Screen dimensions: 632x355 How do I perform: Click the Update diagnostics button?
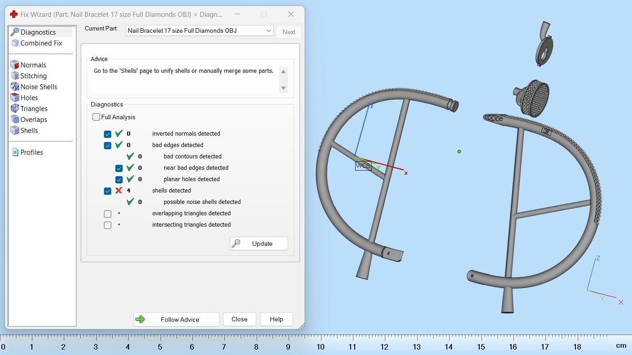(259, 243)
